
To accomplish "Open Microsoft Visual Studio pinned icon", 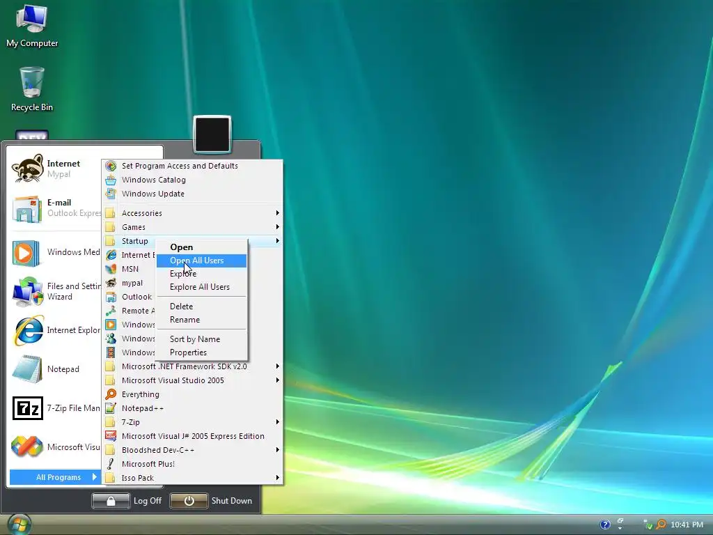I will pos(27,447).
